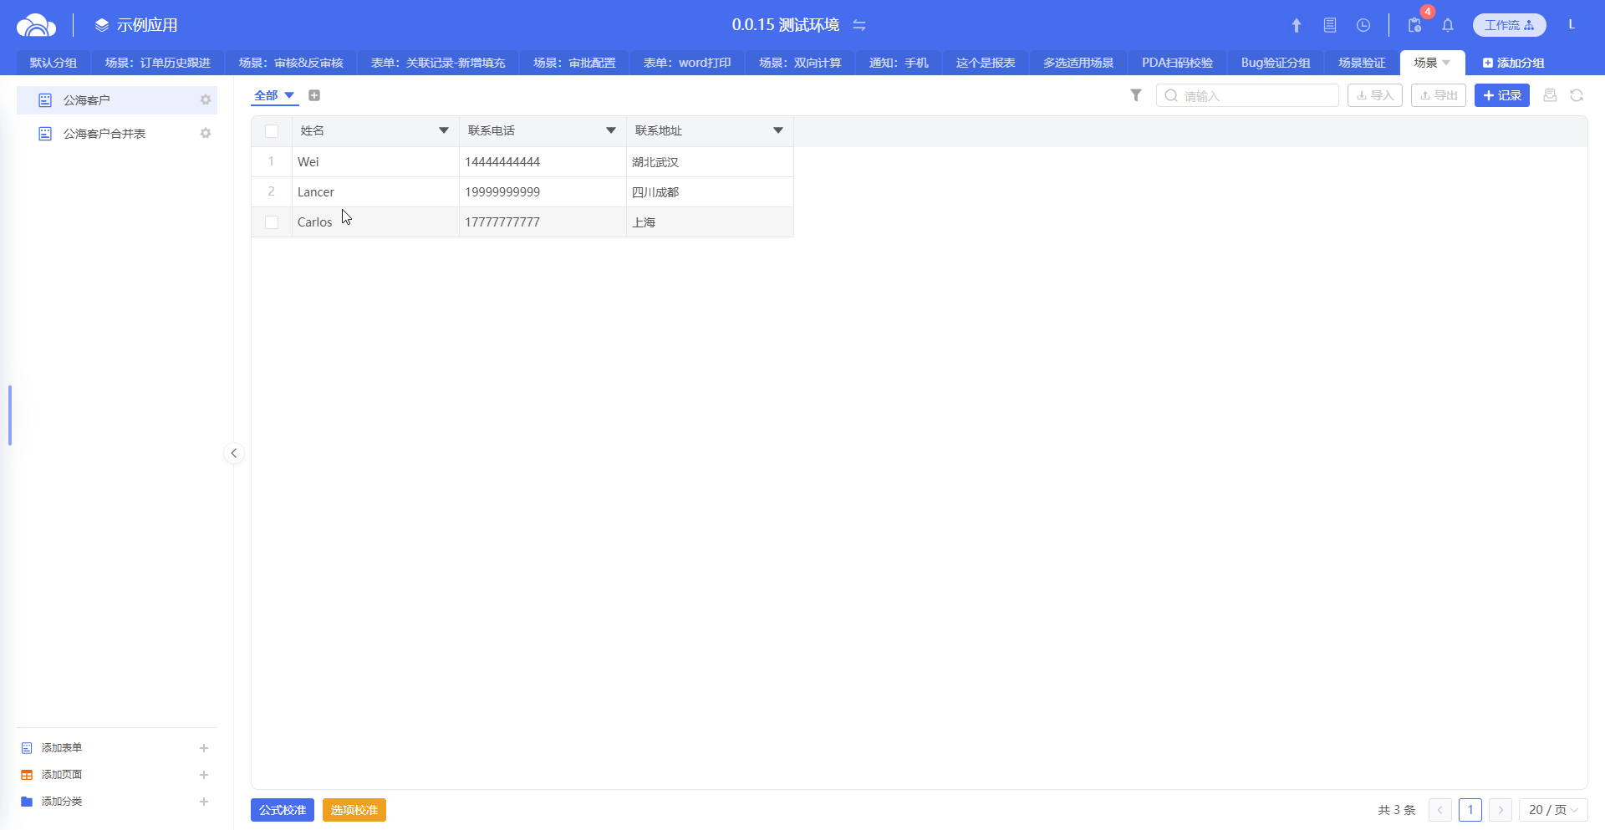Click the 公式校准 button
The height and width of the screenshot is (830, 1605).
(x=283, y=810)
